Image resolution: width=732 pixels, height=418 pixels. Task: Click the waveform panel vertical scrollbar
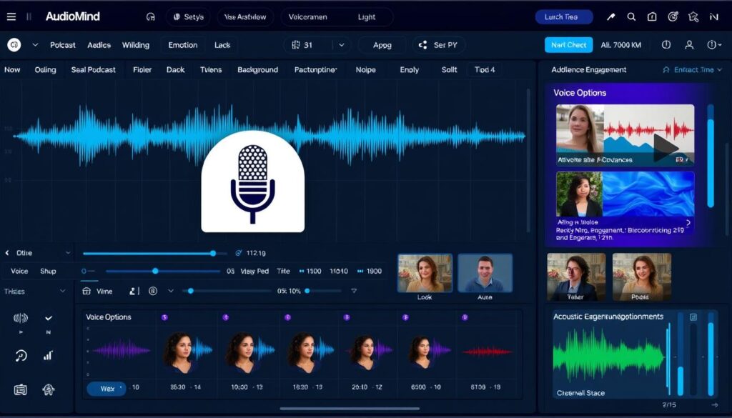point(528,159)
